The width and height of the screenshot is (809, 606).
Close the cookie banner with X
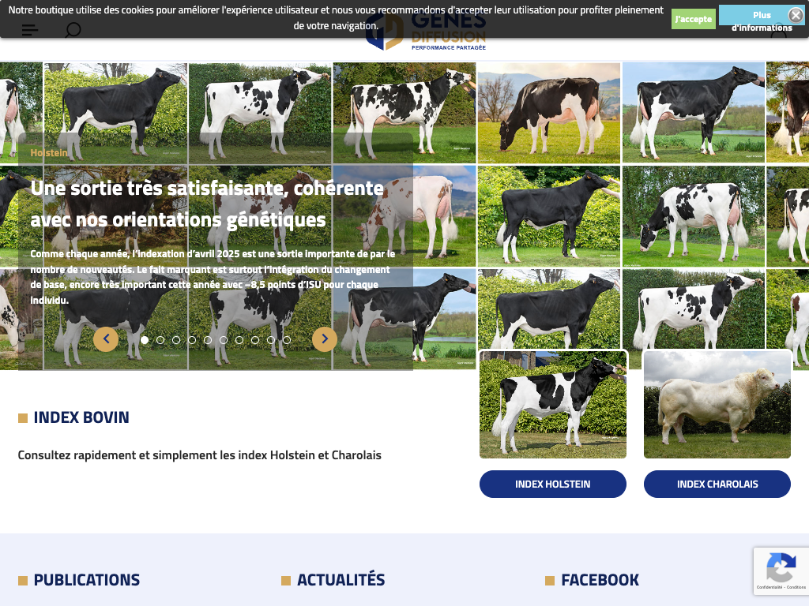pos(796,16)
